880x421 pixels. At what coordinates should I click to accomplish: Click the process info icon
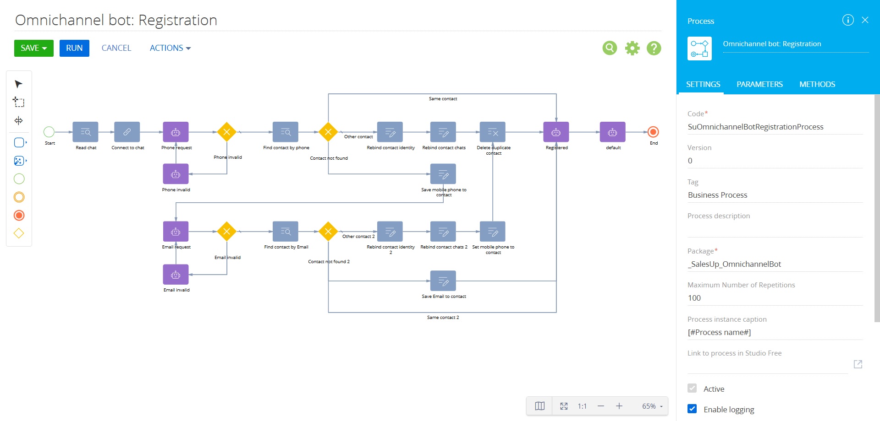[848, 20]
